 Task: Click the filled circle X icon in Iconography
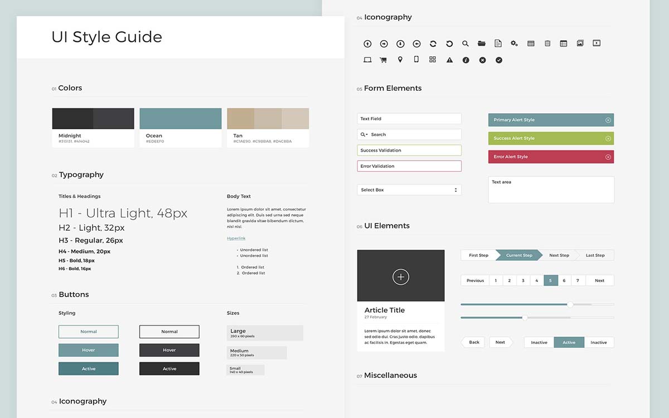pyautogui.click(x=482, y=60)
